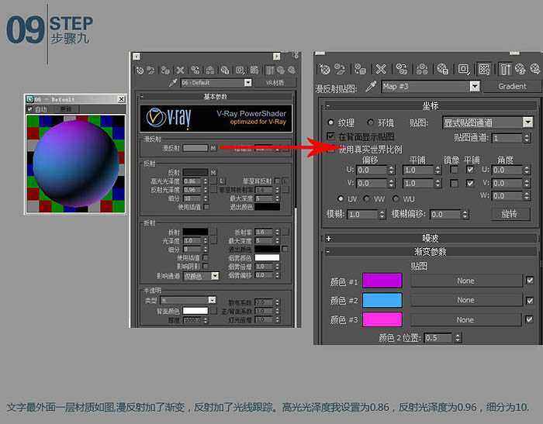This screenshot has width=543, height=424.
Task: Click the Reset Map delete X icon
Action: click(381, 69)
